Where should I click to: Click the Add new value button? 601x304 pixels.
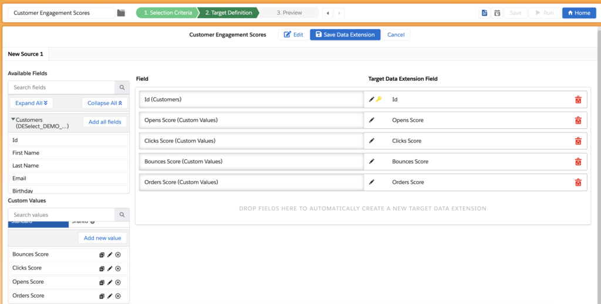[102, 238]
